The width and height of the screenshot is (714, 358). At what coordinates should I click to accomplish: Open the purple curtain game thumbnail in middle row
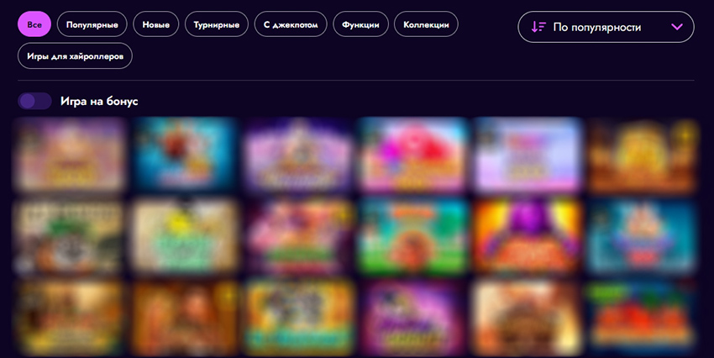pyautogui.click(x=528, y=236)
